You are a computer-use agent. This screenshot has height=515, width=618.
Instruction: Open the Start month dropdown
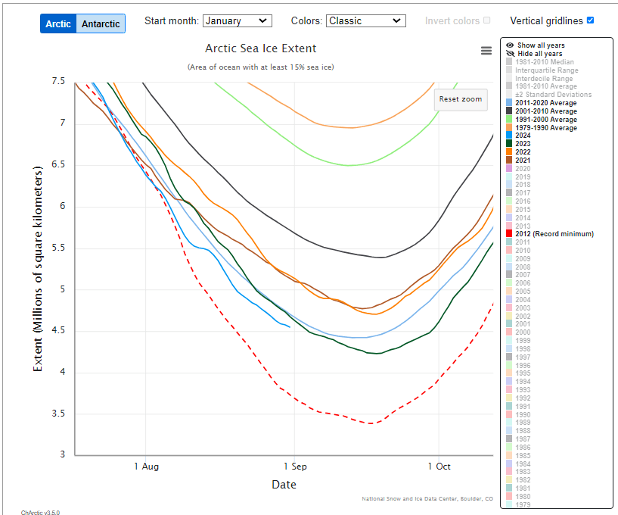tap(238, 21)
